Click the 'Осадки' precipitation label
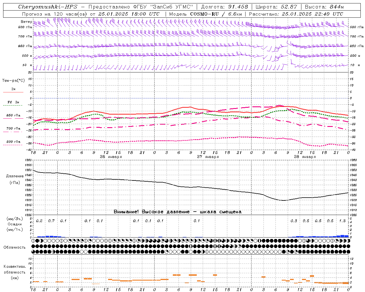This screenshot has width=365, height=292. (x=15, y=224)
